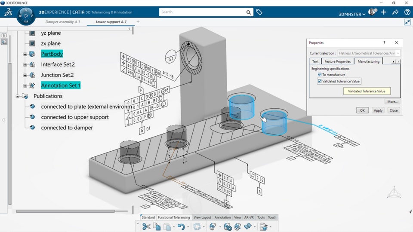Viewport: 413px width, 232px height.
Task: Click the plus add icon in top bar
Action: 384,12
